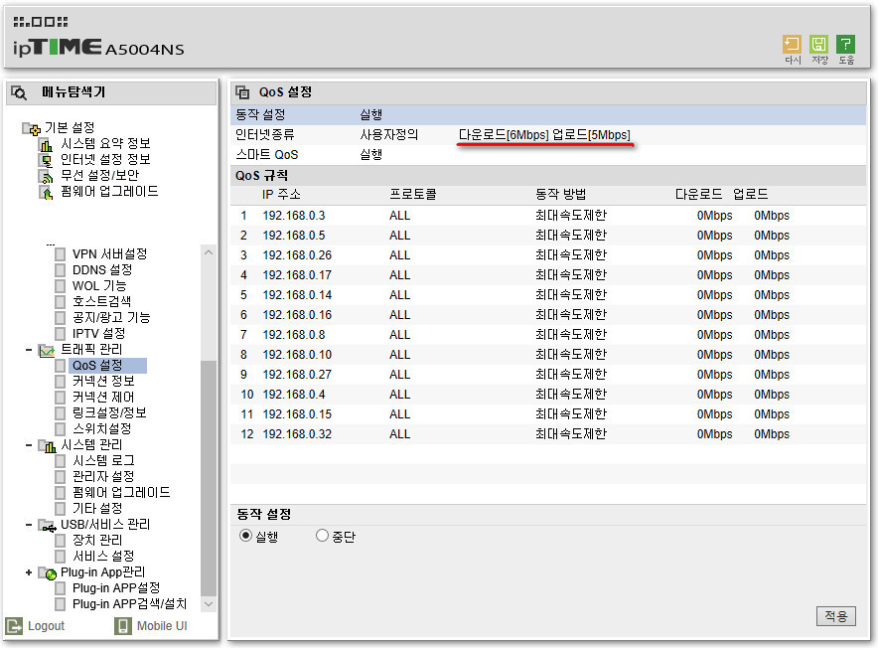The width and height of the screenshot is (878, 650).
Task: Click the 시스템 요약 정보 chart icon
Action: 46,144
